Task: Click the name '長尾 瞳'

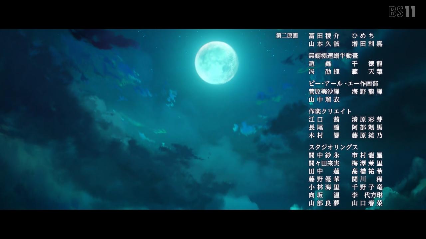Action: pyautogui.click(x=324, y=127)
